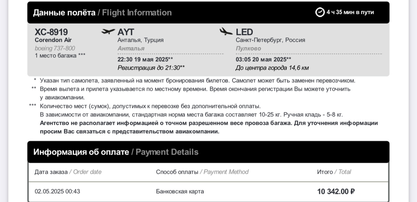Click the landing airplane icon near LED
Image resolution: width=417 pixels, height=202 pixels.
[226, 32]
